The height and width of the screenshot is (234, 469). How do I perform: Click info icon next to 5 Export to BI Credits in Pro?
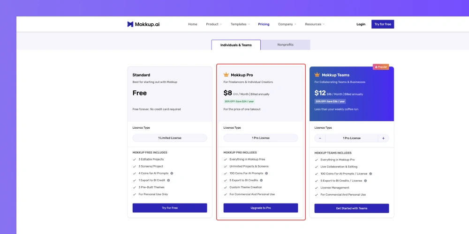point(261,180)
